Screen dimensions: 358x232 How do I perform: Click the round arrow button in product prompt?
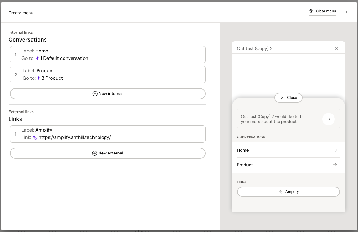[328, 119]
